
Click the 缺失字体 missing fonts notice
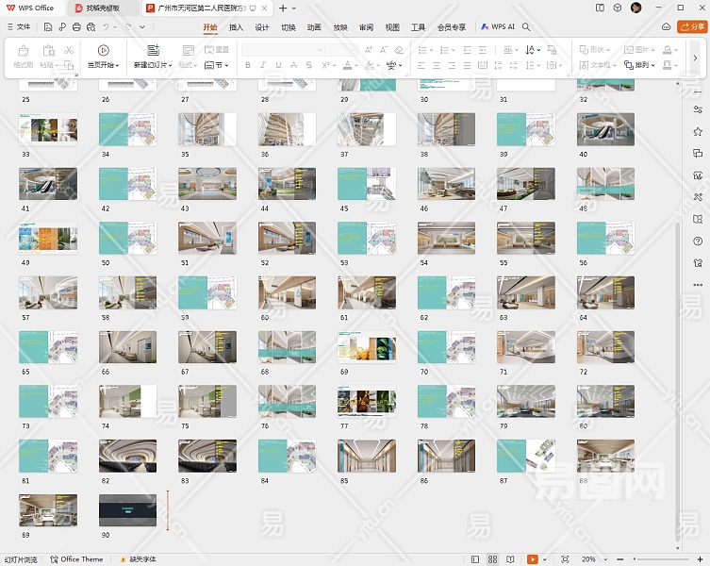pyautogui.click(x=141, y=559)
